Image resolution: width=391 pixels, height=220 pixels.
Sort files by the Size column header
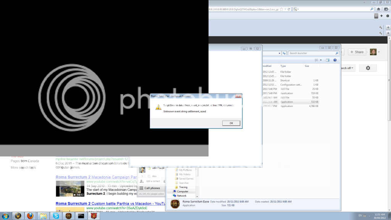[x=307, y=66]
